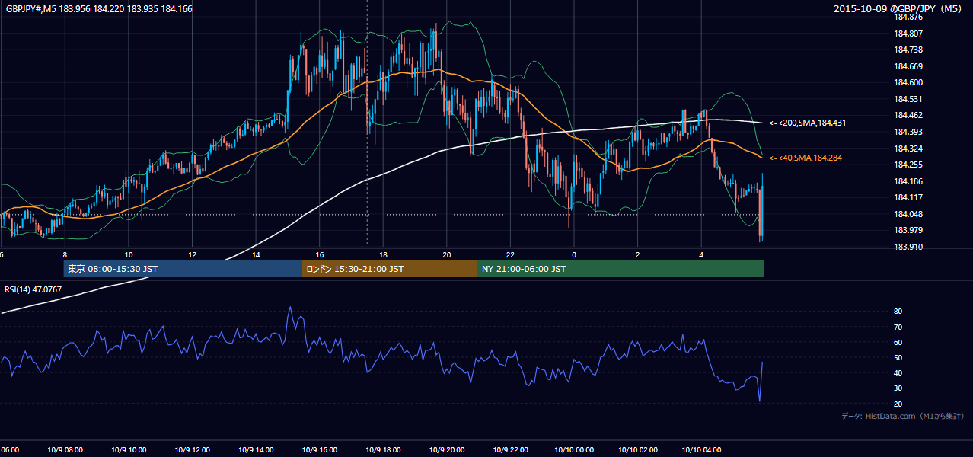Click the 10/9 18:00 date-time label

coord(383,450)
